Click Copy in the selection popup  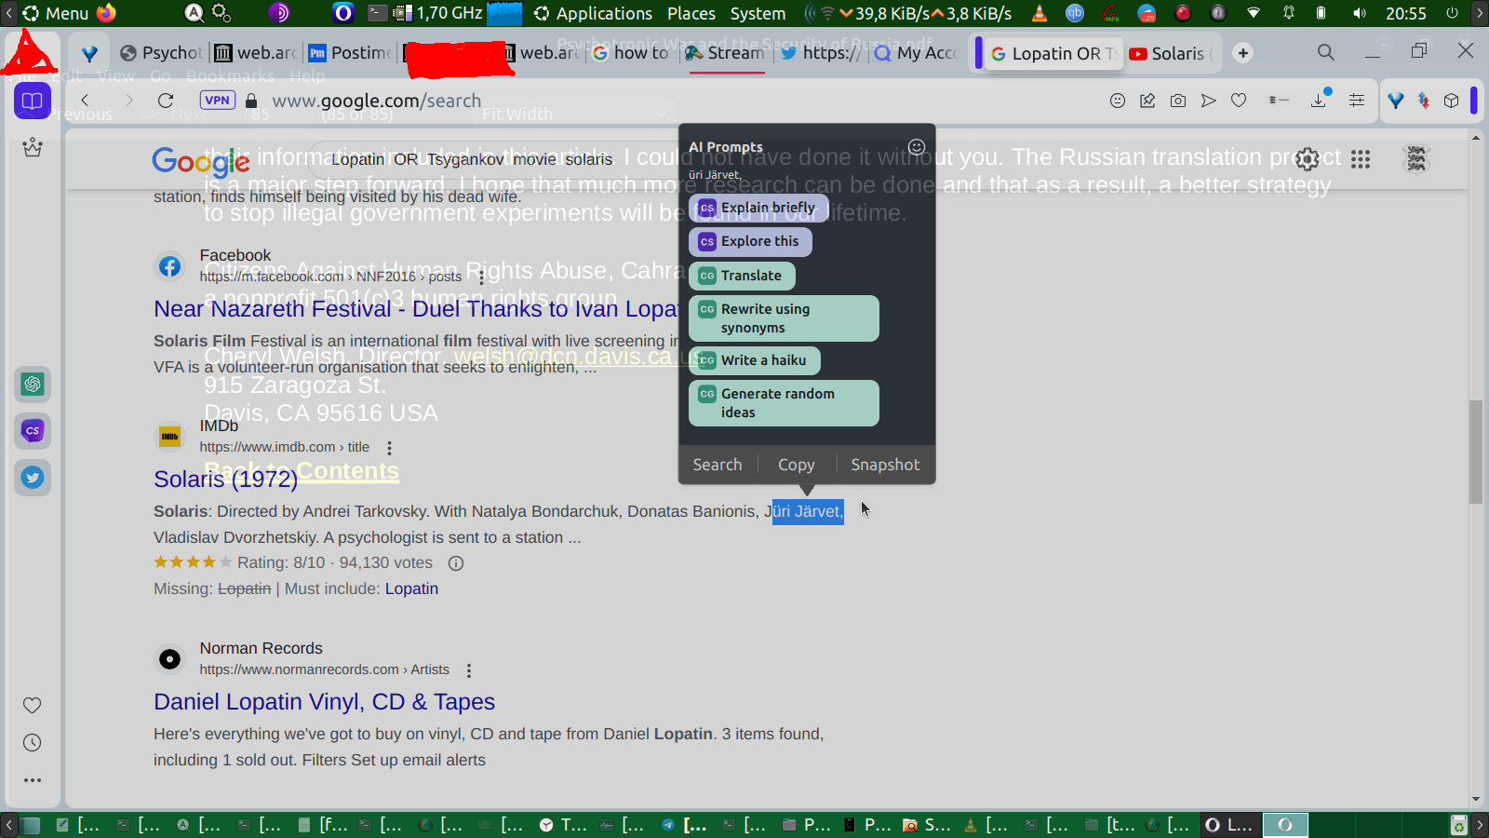[797, 465]
